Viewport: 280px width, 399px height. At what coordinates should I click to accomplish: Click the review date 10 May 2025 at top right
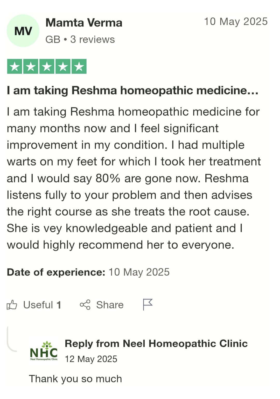click(236, 22)
